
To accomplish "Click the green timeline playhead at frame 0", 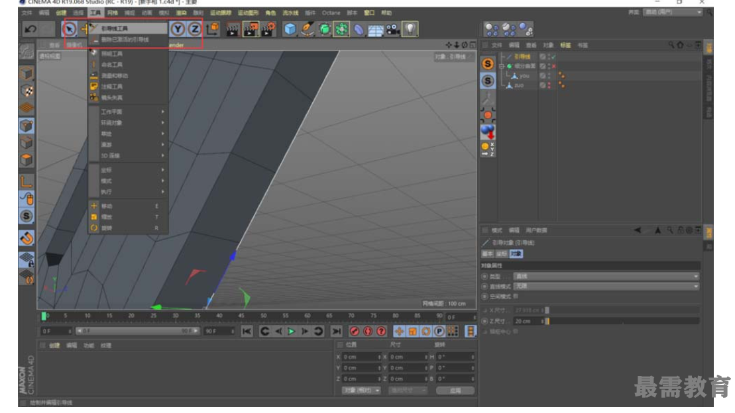I will (x=44, y=316).
